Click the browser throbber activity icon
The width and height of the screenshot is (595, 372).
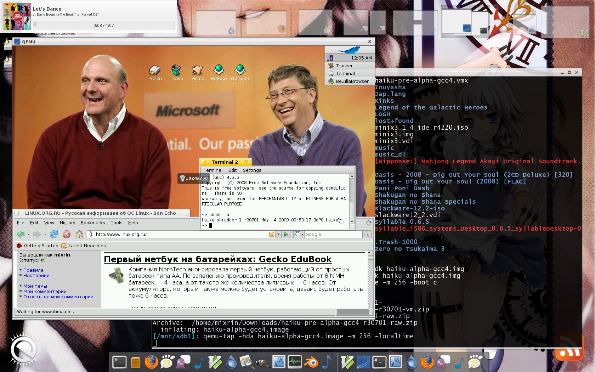pyautogui.click(x=369, y=222)
